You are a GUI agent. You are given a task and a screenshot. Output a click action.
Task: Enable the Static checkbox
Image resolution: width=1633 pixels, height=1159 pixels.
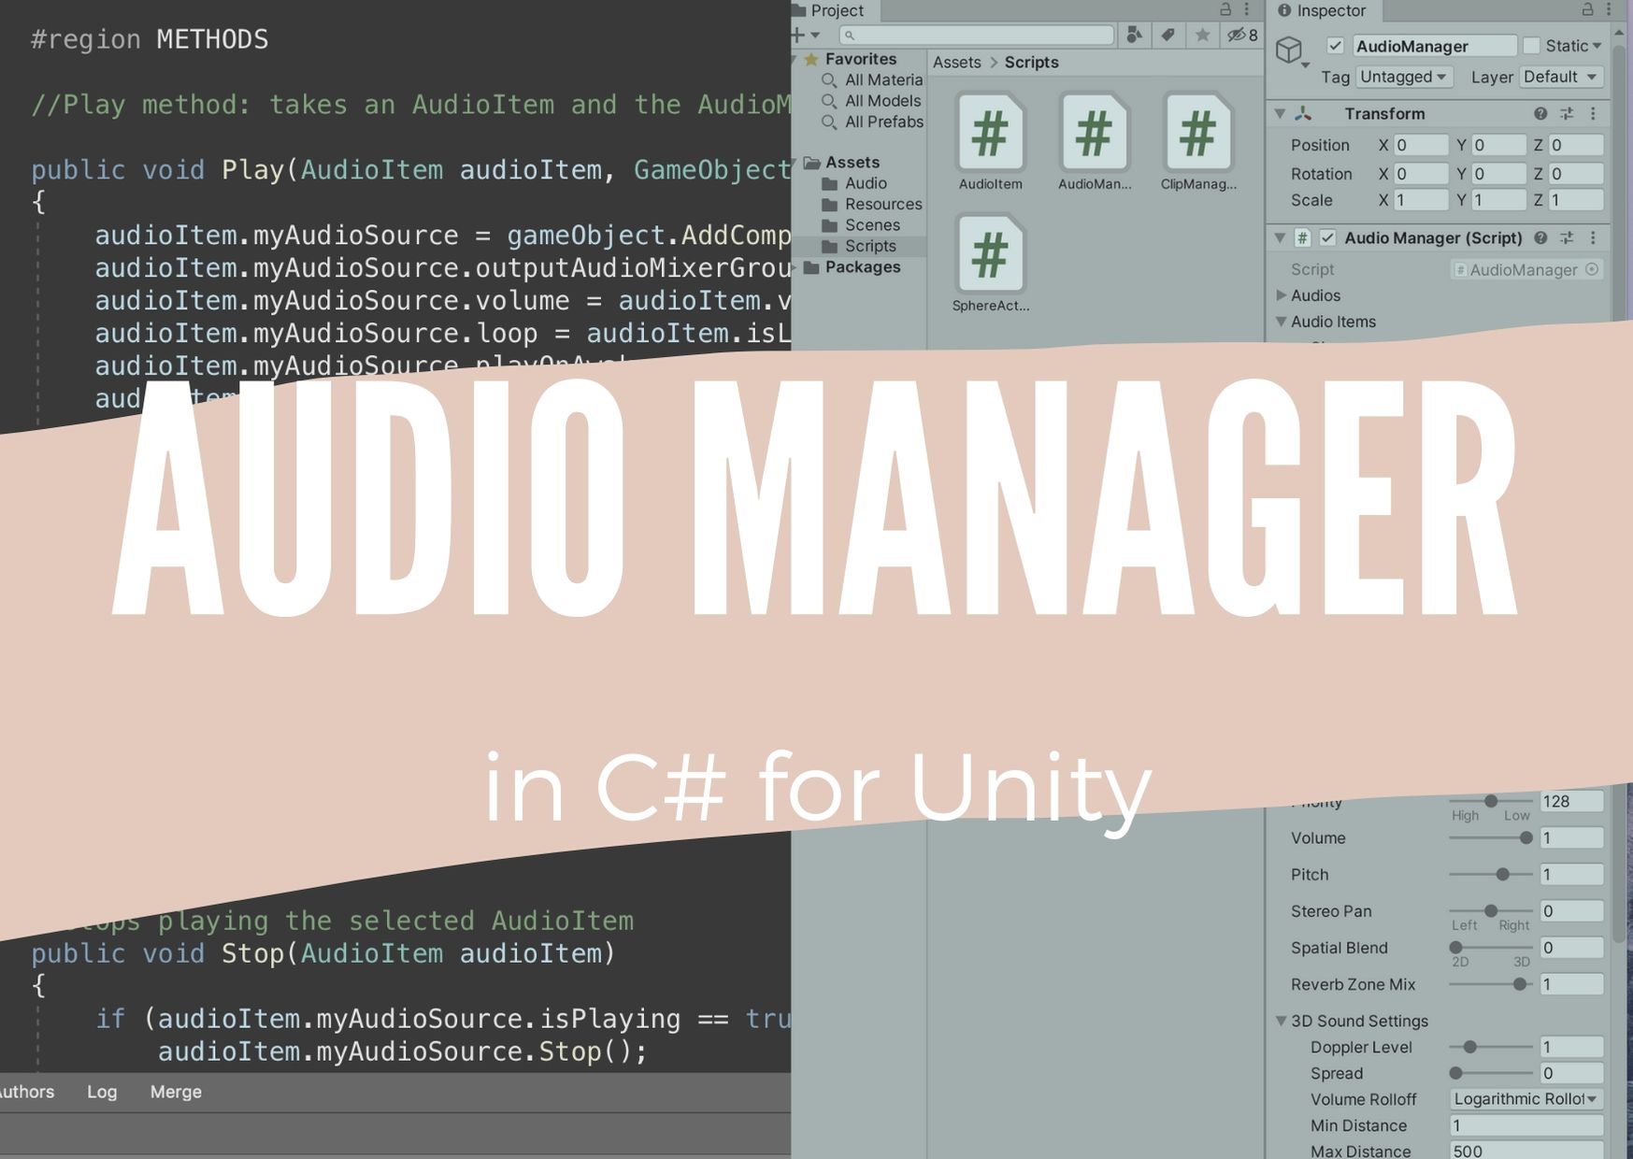click(x=1531, y=45)
